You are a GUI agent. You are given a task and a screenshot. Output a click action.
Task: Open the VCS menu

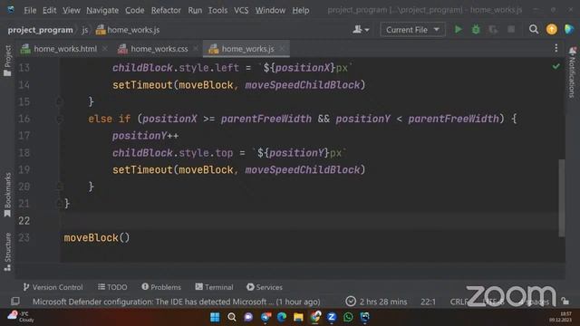[x=241, y=10]
